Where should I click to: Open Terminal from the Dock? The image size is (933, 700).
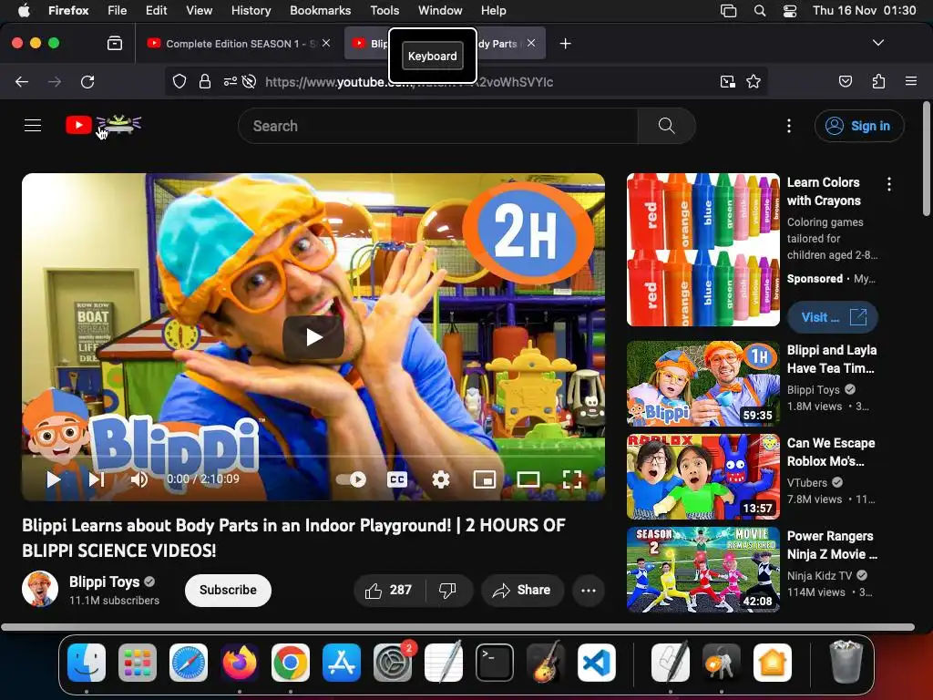(495, 663)
